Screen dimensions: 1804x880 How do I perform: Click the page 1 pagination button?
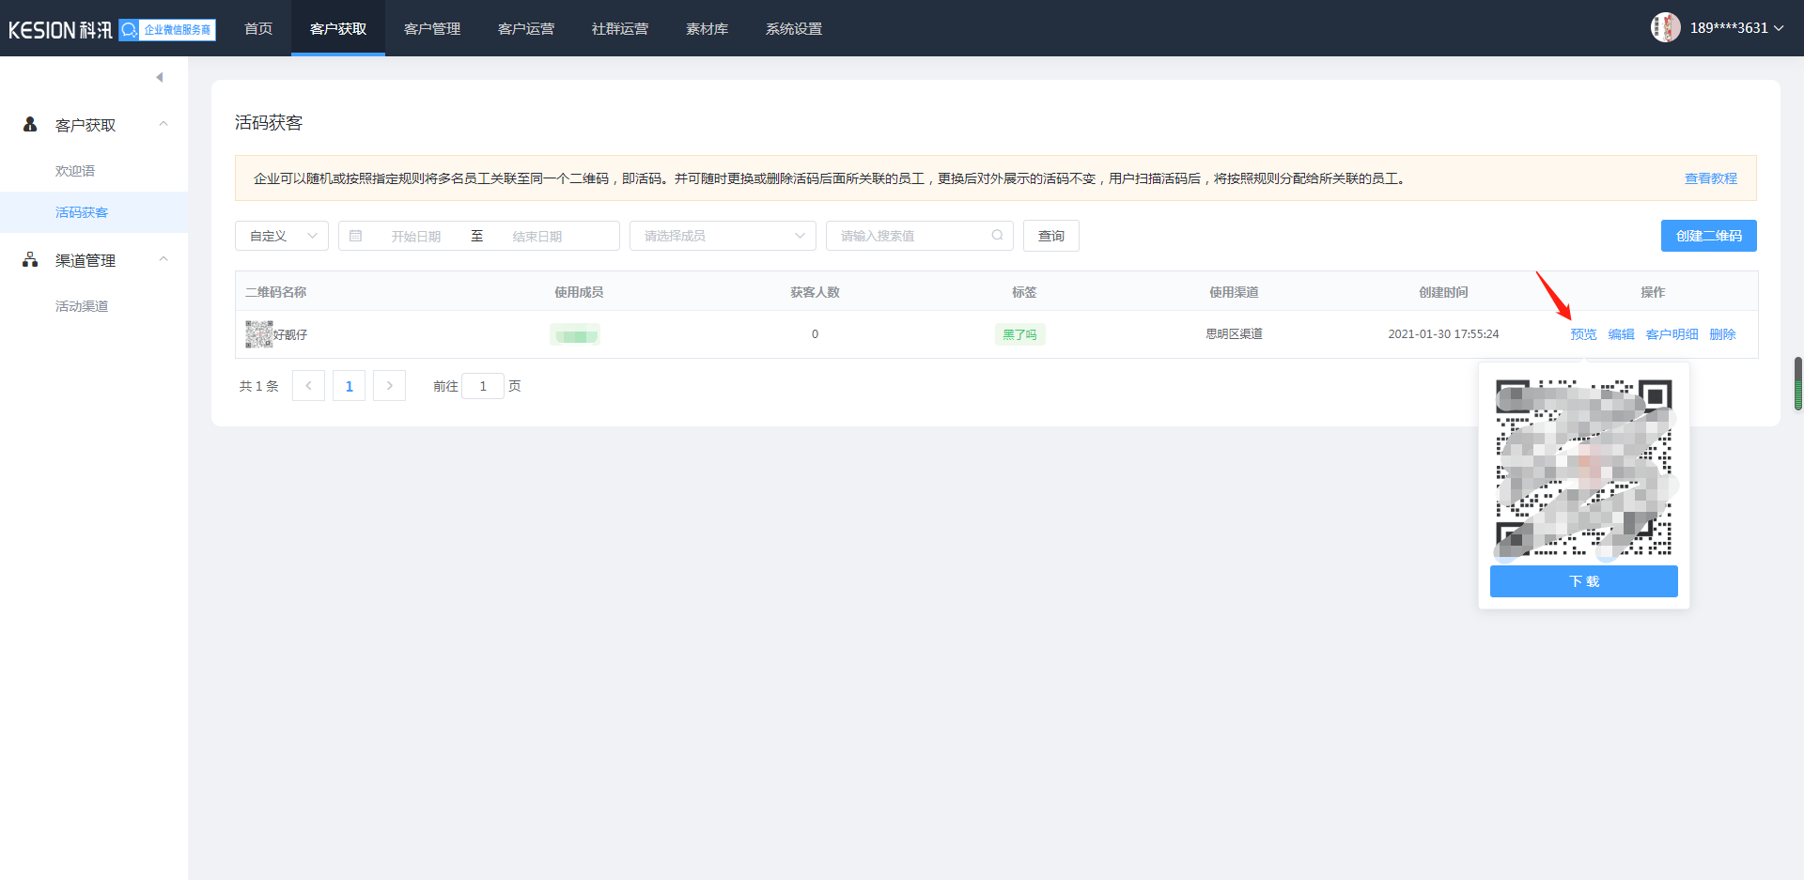[x=349, y=386]
